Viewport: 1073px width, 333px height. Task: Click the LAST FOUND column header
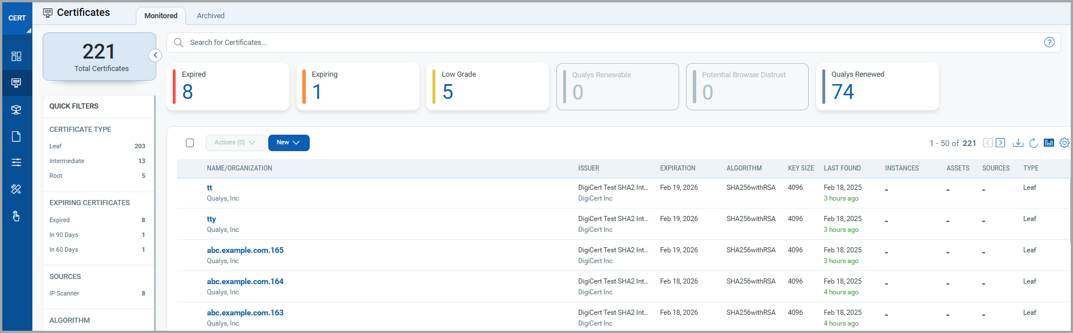842,168
